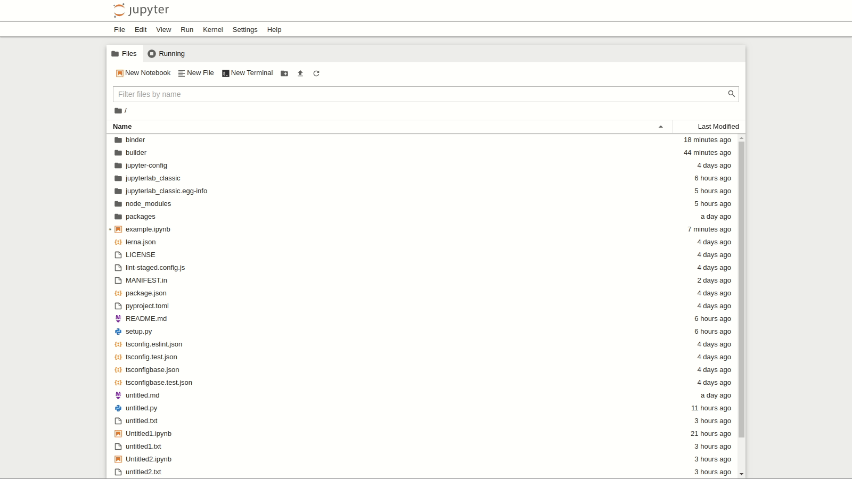Select the MANIFEST.in file
The height and width of the screenshot is (479, 852).
pos(423,280)
